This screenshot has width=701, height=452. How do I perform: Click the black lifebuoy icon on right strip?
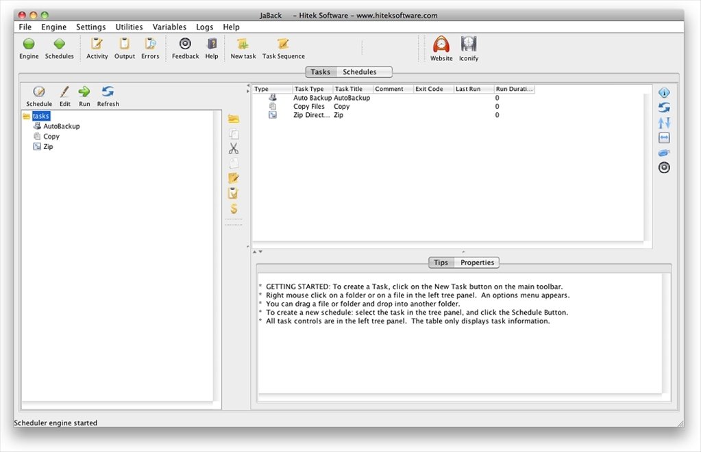click(x=664, y=168)
